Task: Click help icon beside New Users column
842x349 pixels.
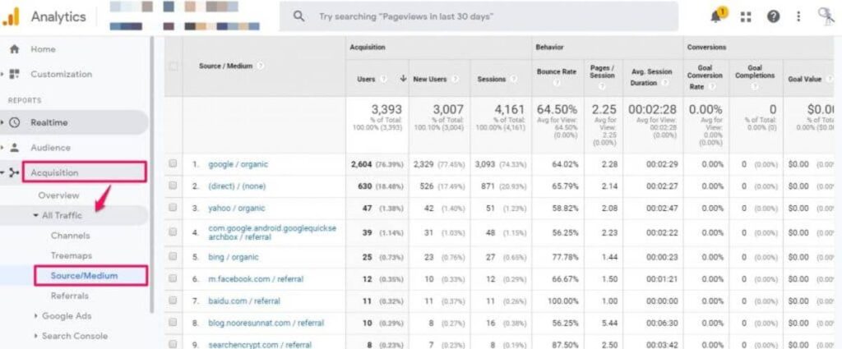Action: pos(455,80)
